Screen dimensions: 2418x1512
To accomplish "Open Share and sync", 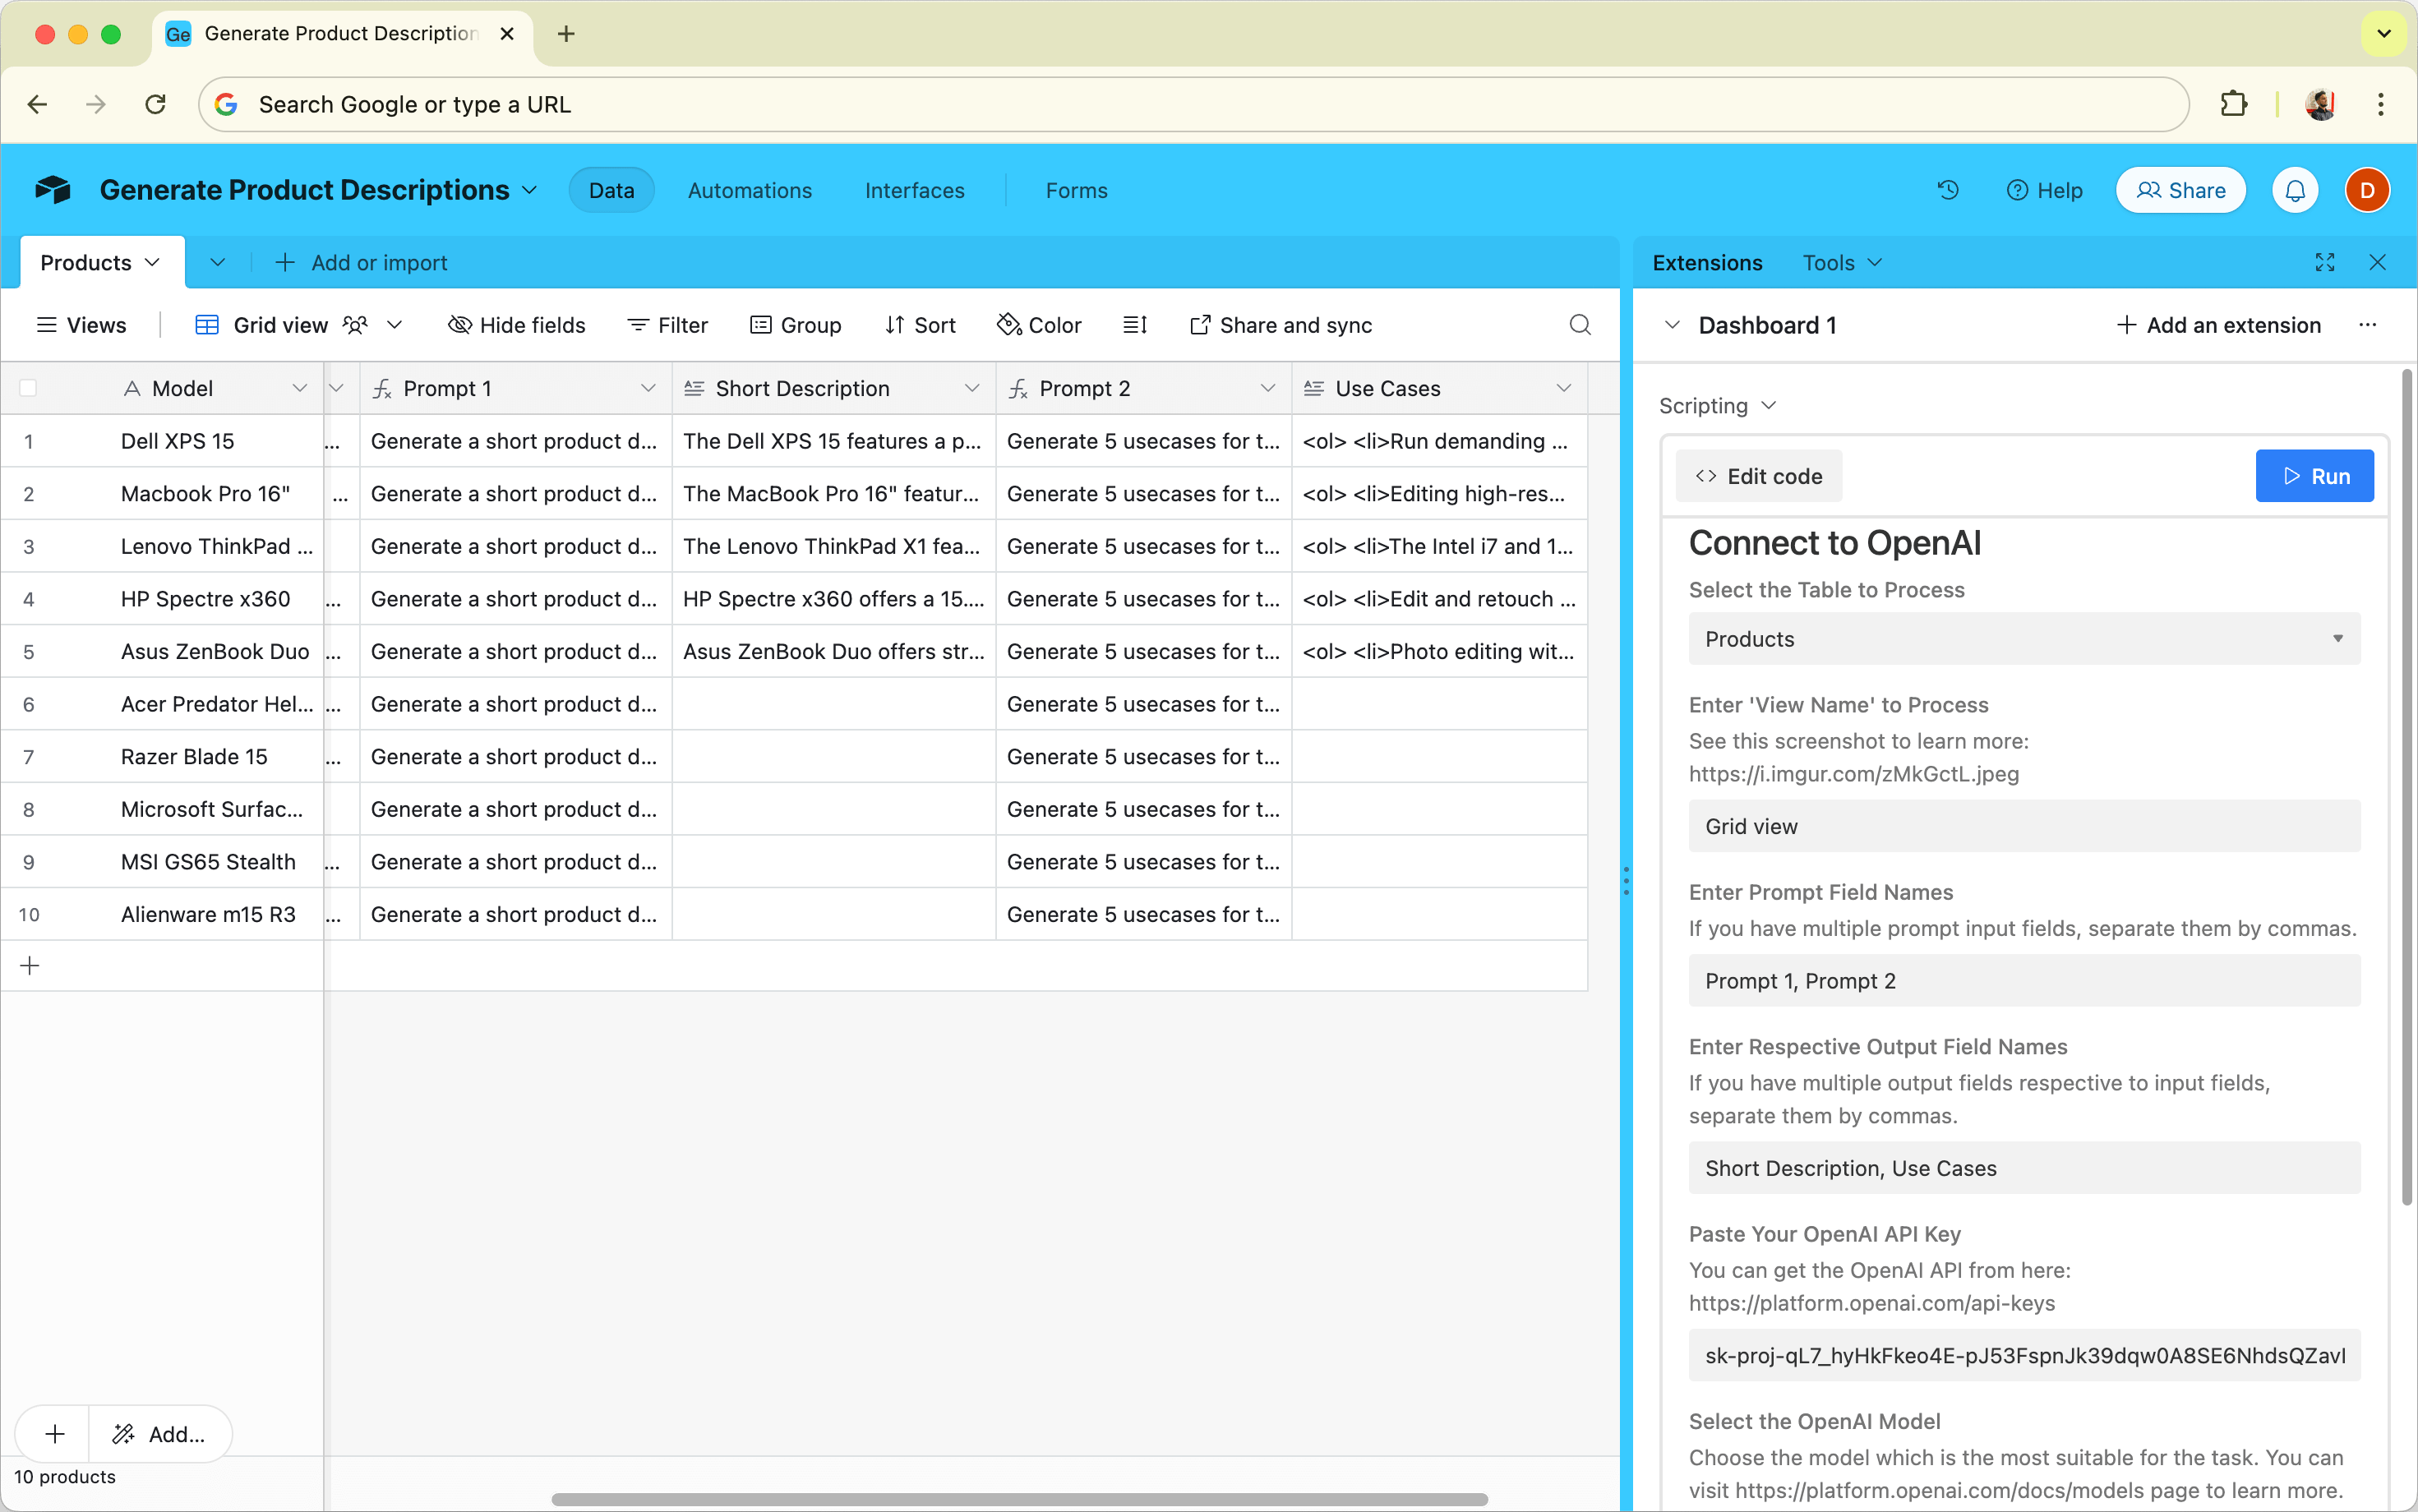I will point(1281,325).
